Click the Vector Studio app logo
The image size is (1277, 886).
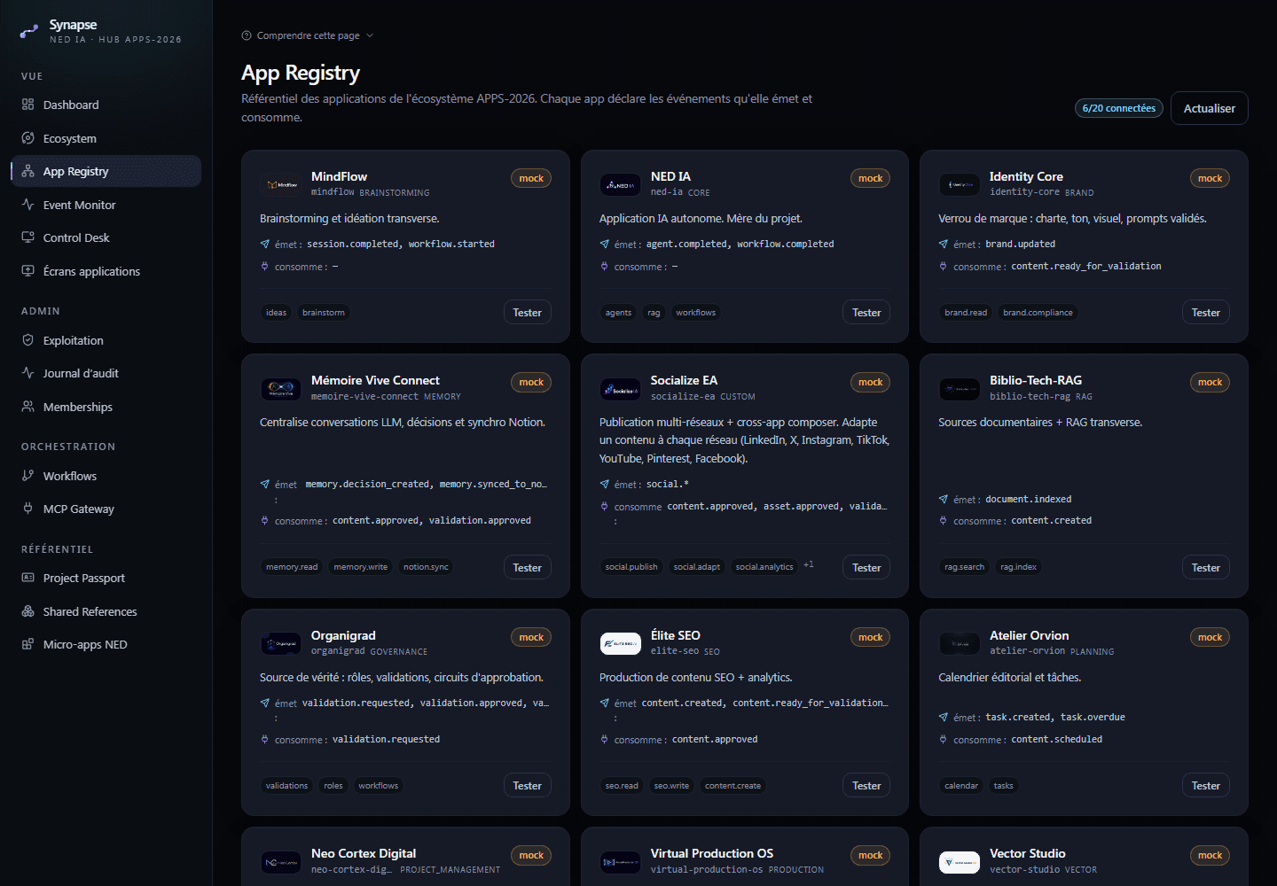coord(960,861)
